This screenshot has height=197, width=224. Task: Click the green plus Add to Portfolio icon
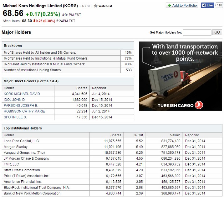pos(170,5)
